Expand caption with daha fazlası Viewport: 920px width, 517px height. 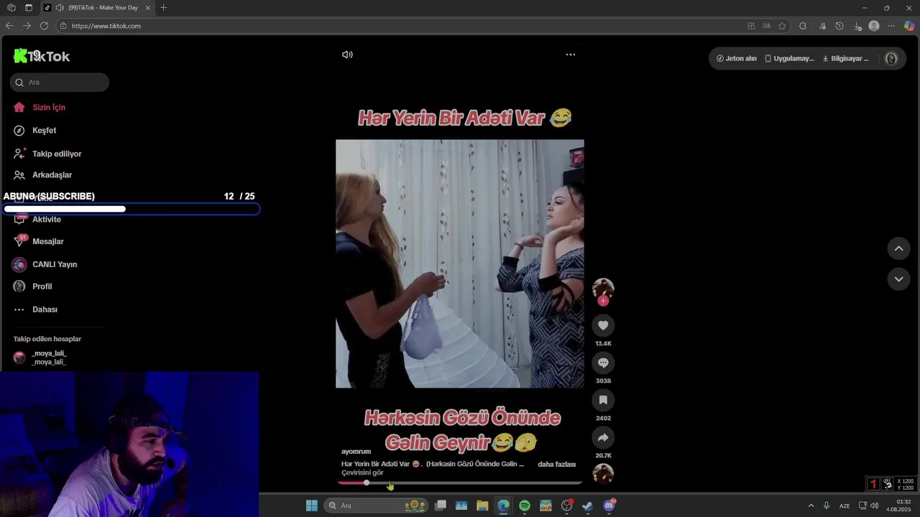click(x=556, y=465)
